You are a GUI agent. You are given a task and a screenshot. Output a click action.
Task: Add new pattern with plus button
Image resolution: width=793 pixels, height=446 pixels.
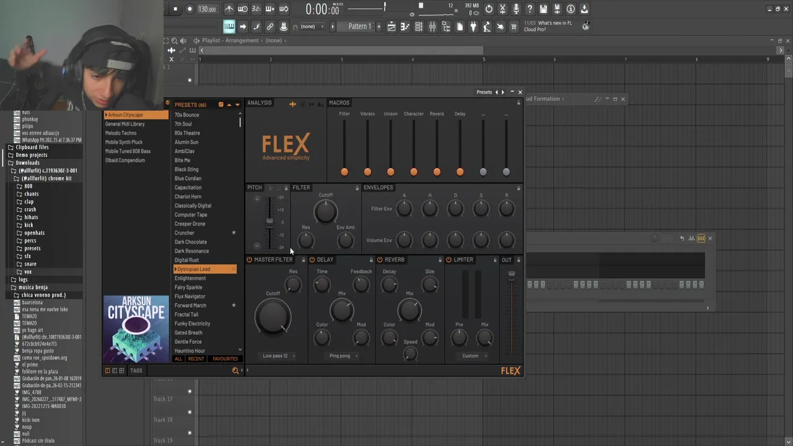(379, 27)
